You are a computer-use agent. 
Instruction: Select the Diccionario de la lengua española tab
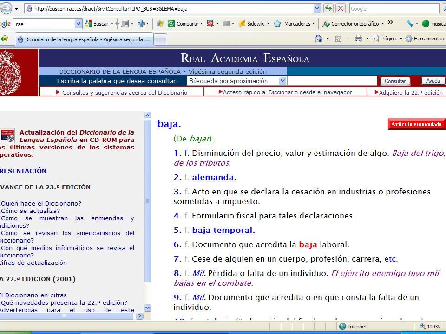85,39
